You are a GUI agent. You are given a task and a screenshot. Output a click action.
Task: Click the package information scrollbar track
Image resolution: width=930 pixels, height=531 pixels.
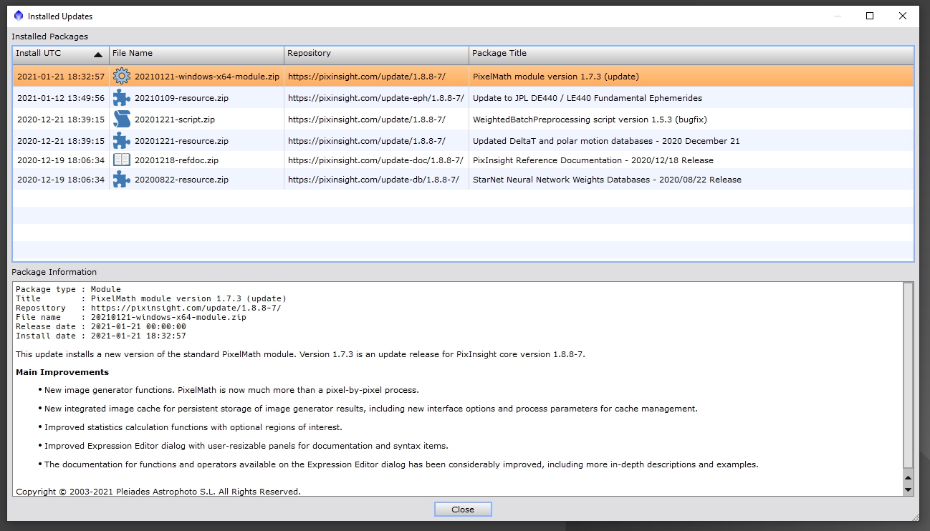coord(908,376)
